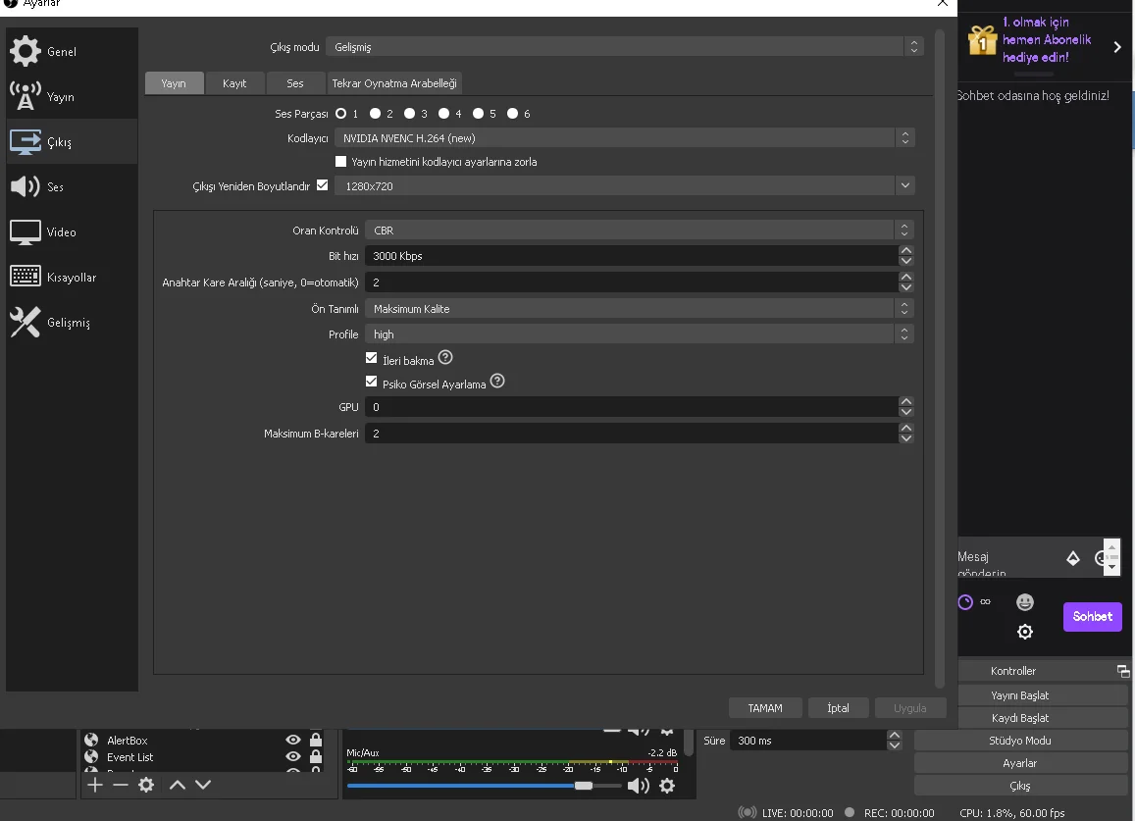Image resolution: width=1135 pixels, height=821 pixels.
Task: Uncheck Psiko Görsel Ayarlama checkbox
Action: point(372,382)
